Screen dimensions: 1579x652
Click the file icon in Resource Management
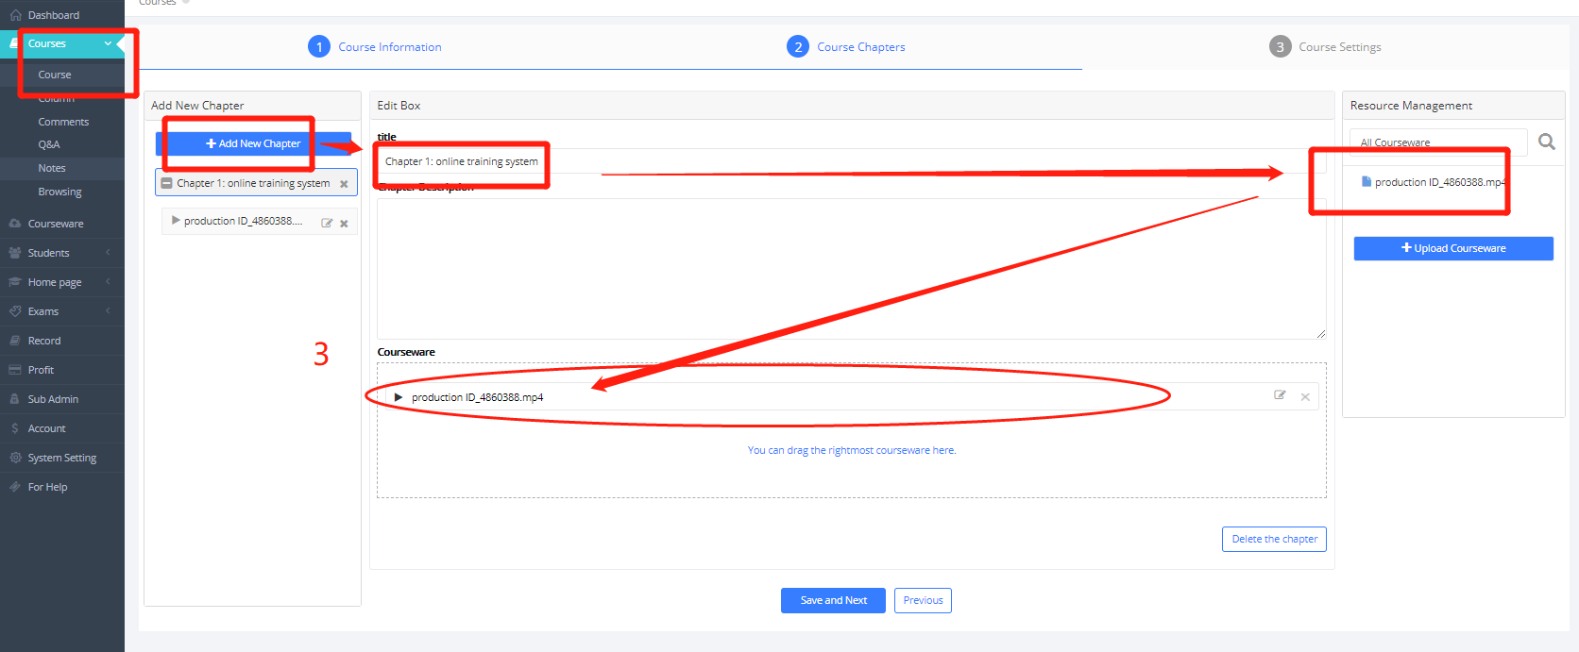pos(1366,182)
